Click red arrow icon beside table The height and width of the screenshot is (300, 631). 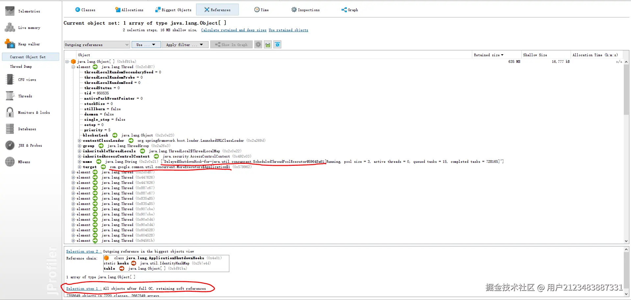click(122, 268)
